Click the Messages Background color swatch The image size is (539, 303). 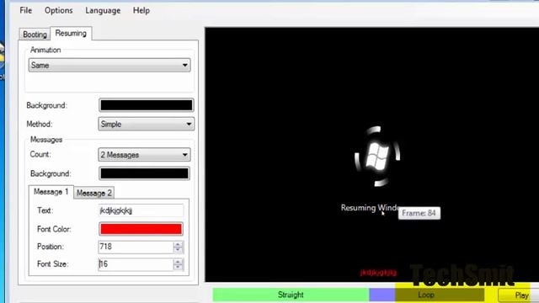click(x=144, y=173)
